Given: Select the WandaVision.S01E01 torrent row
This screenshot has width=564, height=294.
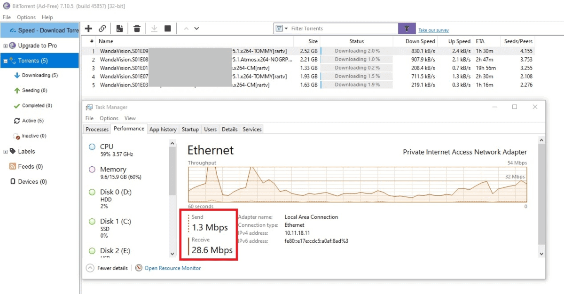Looking at the screenshot, I should coord(308,68).
